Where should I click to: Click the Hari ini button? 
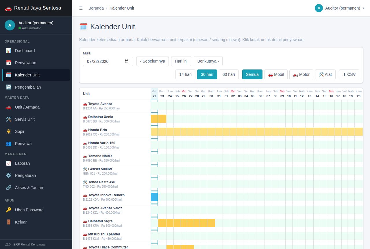coord(181,61)
